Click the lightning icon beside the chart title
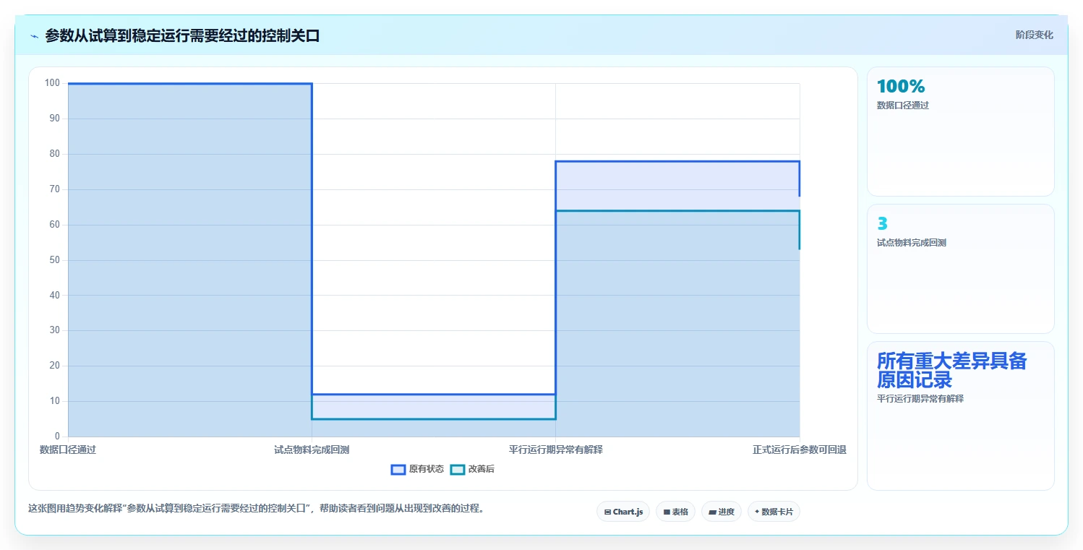 point(34,36)
